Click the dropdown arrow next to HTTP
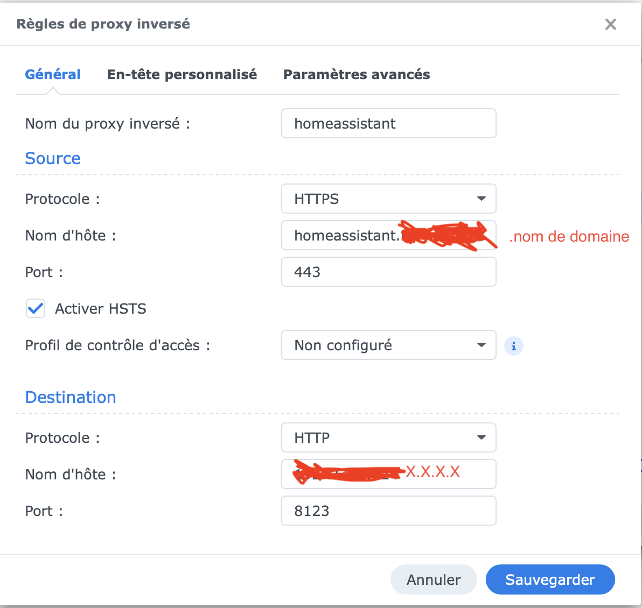Viewport: 642px width, 608px height. tap(481, 438)
